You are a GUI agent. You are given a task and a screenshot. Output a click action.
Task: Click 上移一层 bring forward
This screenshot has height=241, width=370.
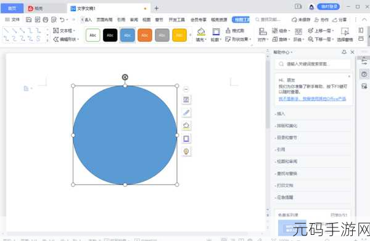(321, 31)
